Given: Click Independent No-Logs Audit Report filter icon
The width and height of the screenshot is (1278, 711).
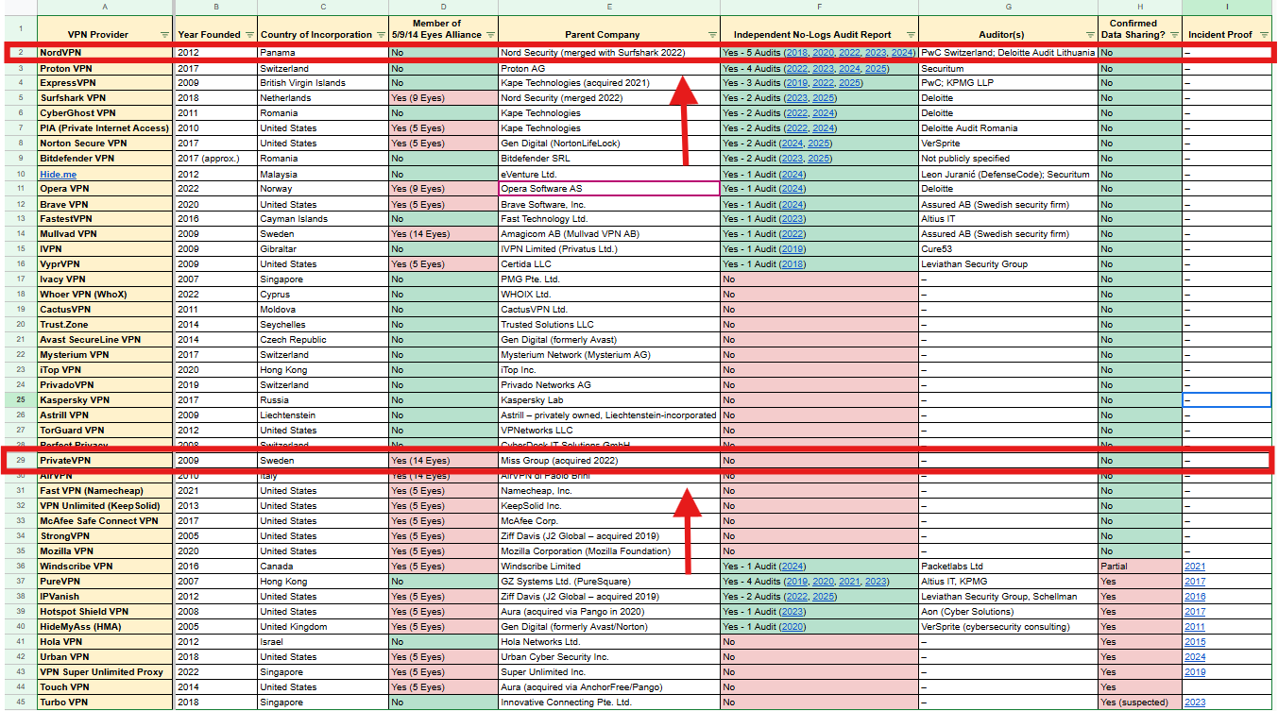Looking at the screenshot, I should [909, 35].
